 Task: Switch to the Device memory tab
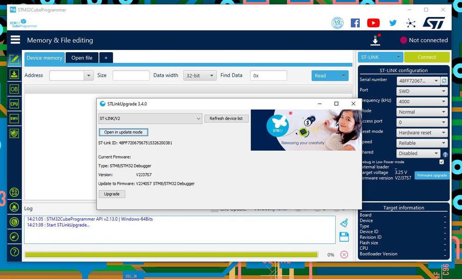(44, 58)
